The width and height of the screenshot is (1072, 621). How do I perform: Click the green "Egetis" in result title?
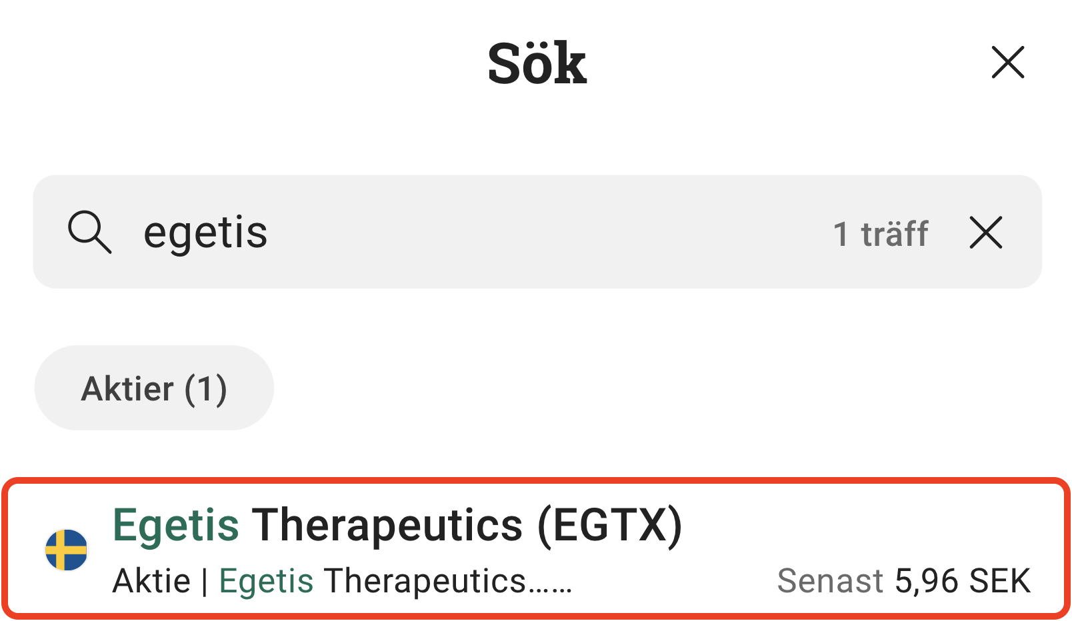176,525
